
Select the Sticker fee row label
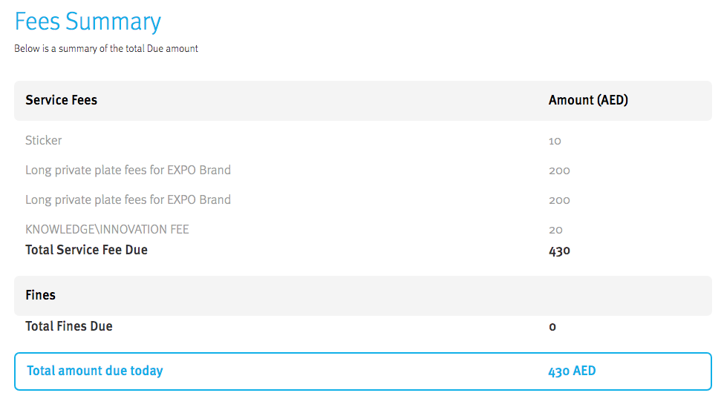(44, 140)
